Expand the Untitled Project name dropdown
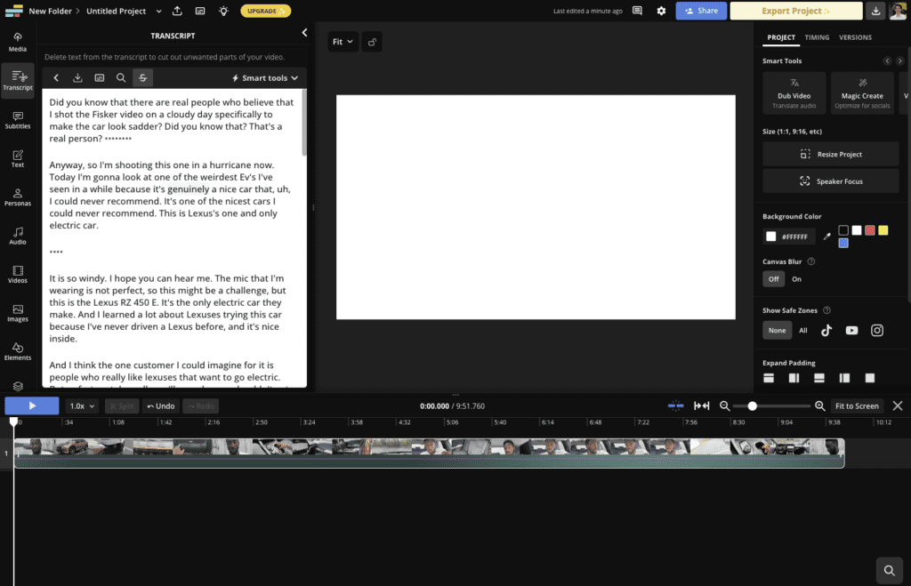The image size is (911, 586). [x=158, y=11]
